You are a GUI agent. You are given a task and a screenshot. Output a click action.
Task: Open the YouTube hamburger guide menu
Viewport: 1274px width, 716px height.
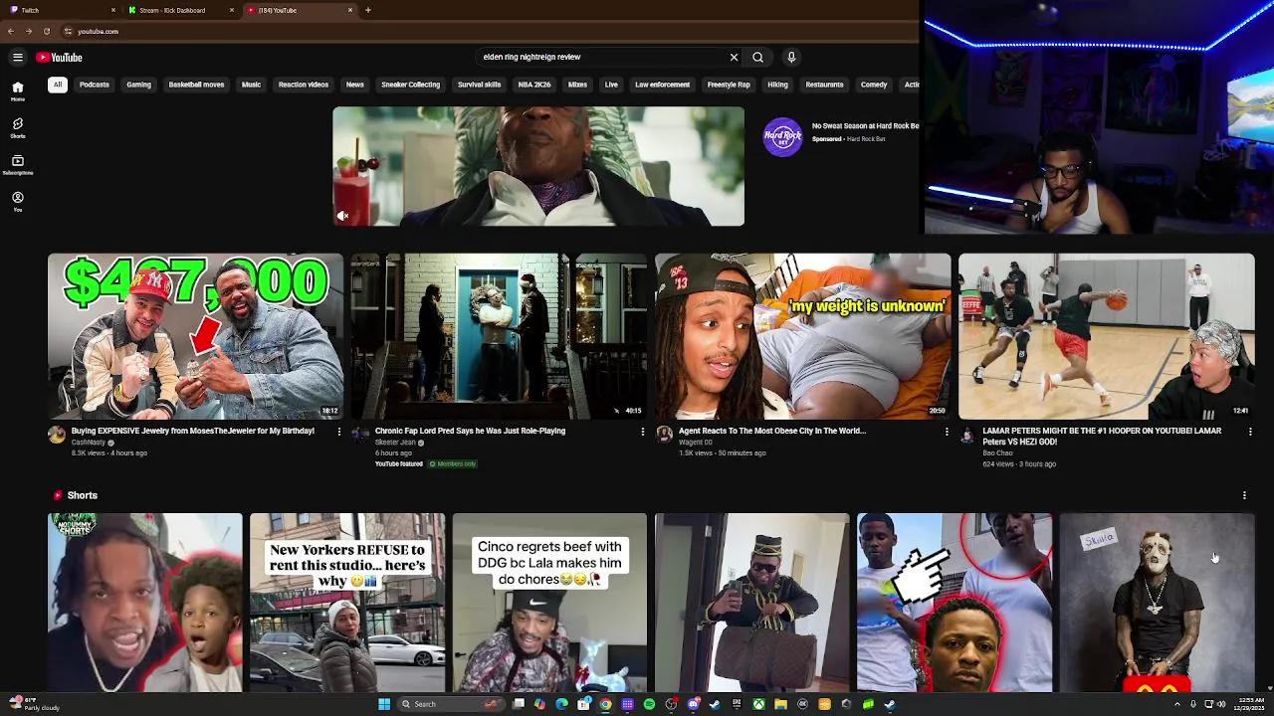click(x=17, y=57)
